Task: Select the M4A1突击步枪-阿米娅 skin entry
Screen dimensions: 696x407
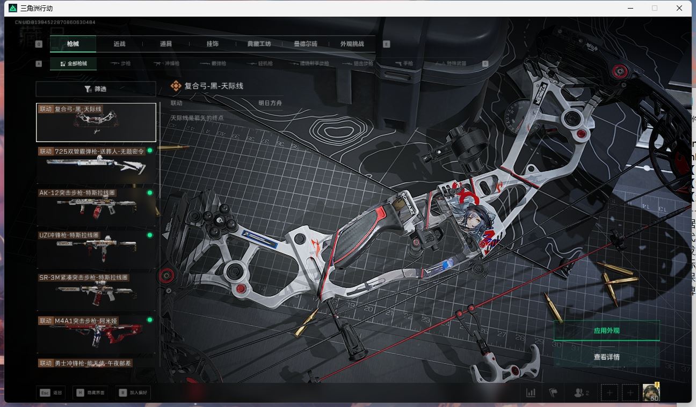Action: pyautogui.click(x=96, y=332)
